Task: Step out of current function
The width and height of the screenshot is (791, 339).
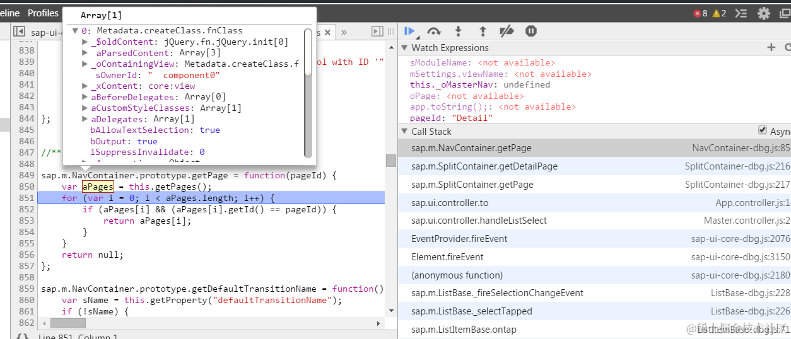Action: point(483,31)
